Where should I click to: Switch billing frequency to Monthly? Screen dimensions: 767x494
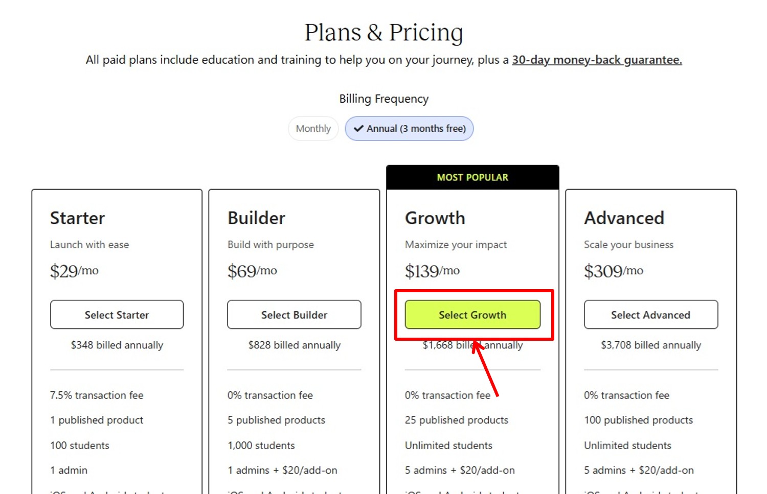[x=313, y=129]
